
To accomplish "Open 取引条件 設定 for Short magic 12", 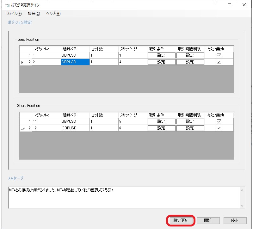I will coord(161,128).
